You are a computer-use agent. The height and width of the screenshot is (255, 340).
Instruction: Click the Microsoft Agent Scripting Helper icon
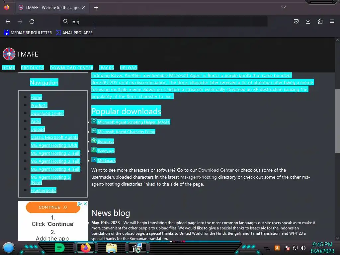tap(94, 121)
